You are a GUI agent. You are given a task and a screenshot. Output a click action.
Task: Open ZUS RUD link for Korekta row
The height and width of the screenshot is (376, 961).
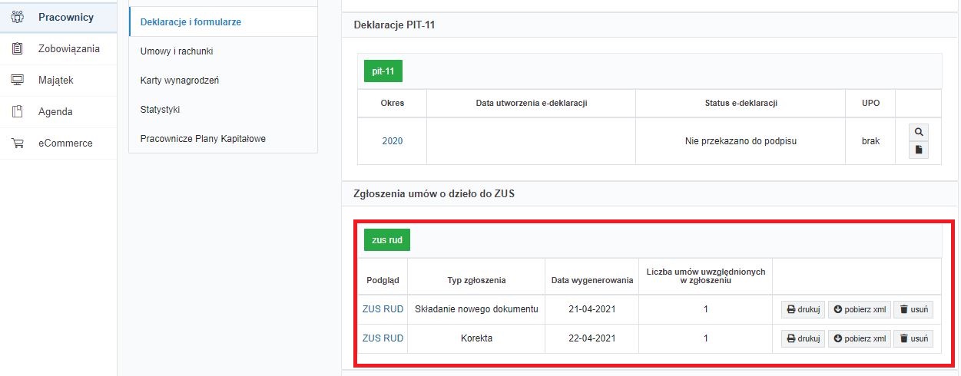(383, 338)
